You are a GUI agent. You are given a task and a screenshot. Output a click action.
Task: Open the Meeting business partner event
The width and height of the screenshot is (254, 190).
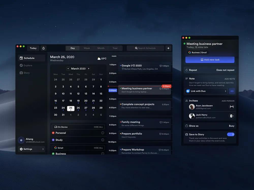145,90
